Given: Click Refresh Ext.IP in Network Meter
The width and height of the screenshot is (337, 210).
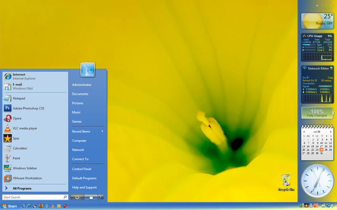Looking at the screenshot, I should pos(310,80).
